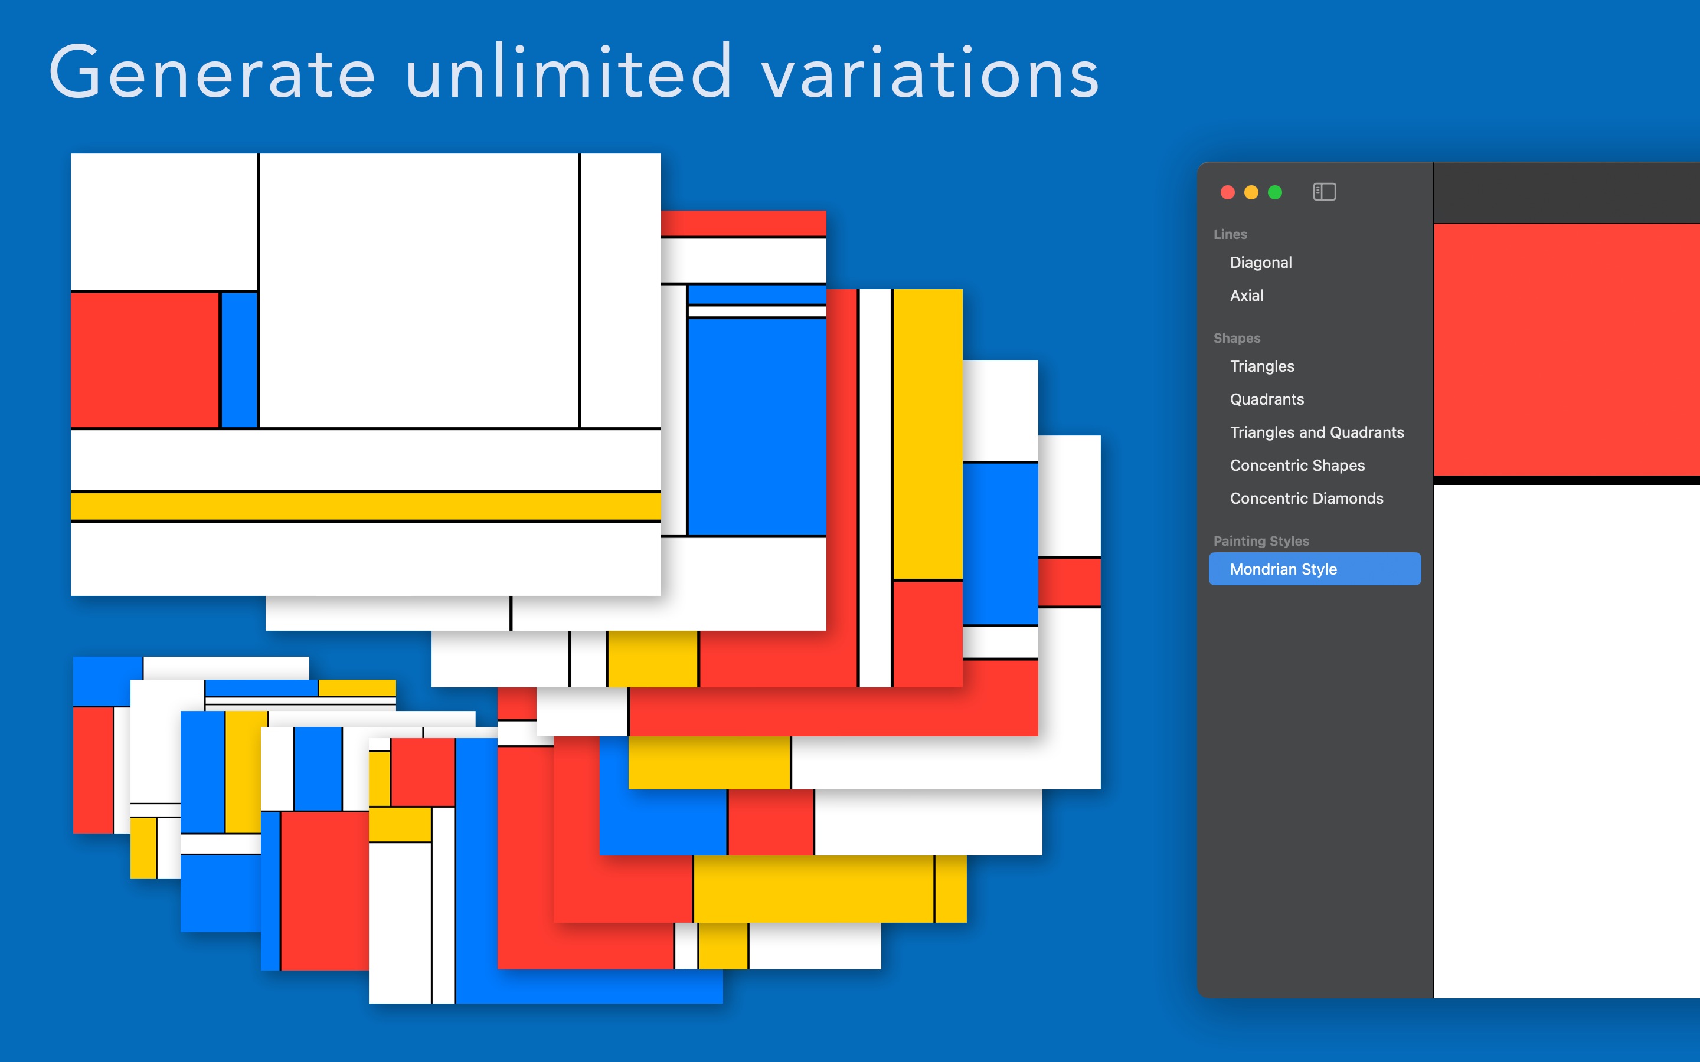Minimize the window with the yellow button
The image size is (1700, 1062).
point(1251,192)
